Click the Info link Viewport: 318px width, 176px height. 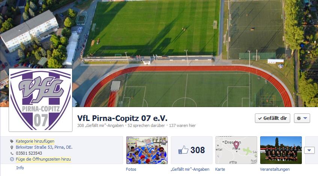[20, 168]
